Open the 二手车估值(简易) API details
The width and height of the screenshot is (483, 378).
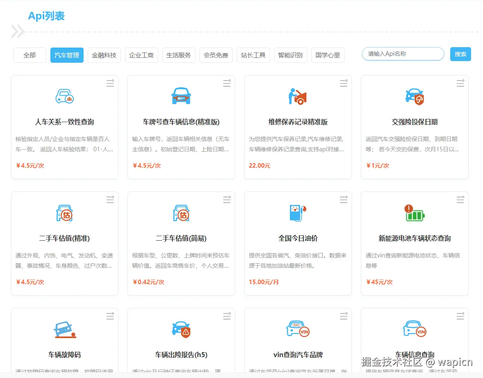(181, 238)
